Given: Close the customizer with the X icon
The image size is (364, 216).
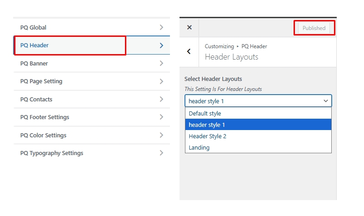Looking at the screenshot, I should coord(189,28).
